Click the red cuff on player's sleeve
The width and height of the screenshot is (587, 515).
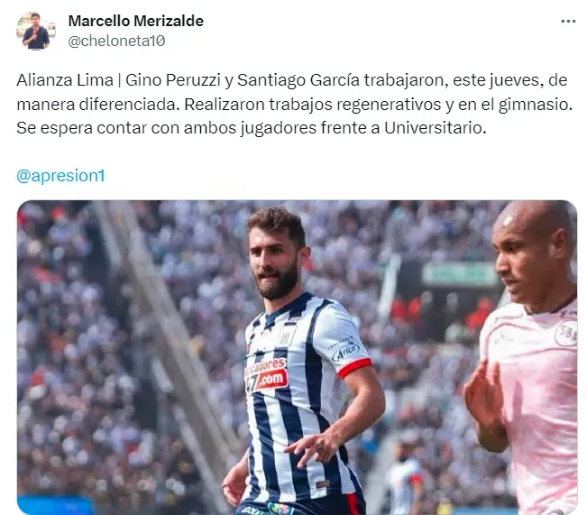coord(354,369)
